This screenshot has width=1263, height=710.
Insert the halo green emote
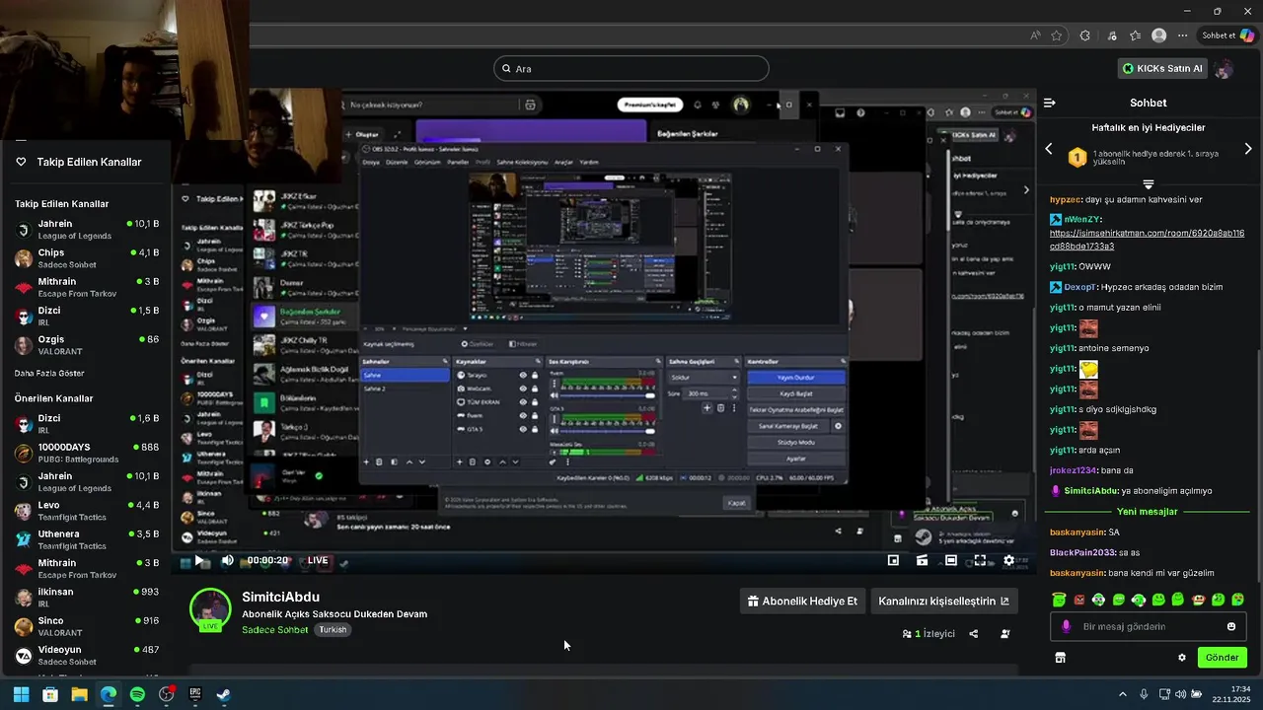(1059, 600)
